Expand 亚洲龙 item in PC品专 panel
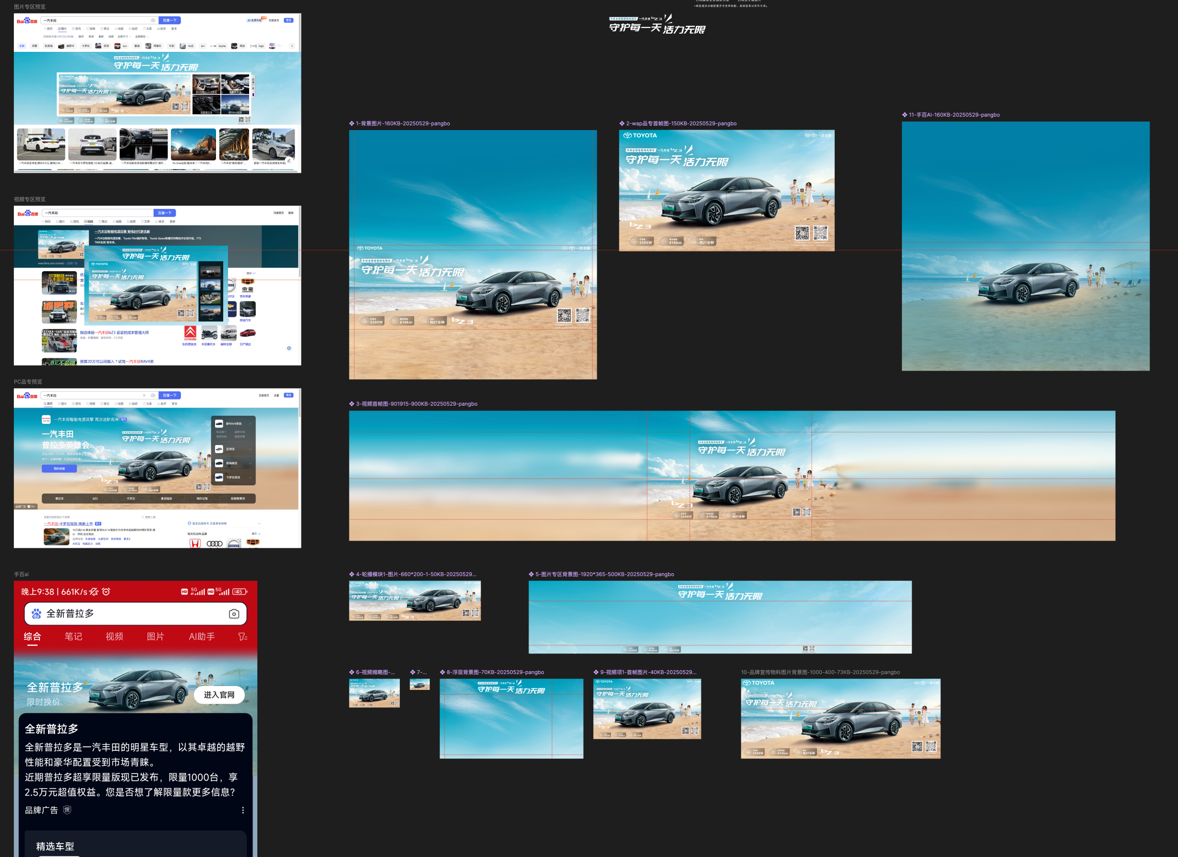Image resolution: width=1178 pixels, height=857 pixels. (251, 449)
